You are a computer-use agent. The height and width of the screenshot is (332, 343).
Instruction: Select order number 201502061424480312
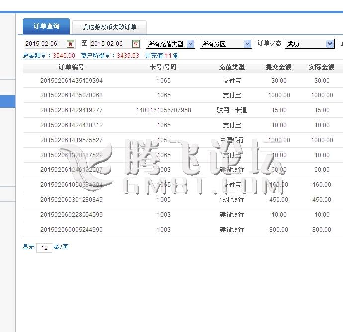tap(72, 125)
